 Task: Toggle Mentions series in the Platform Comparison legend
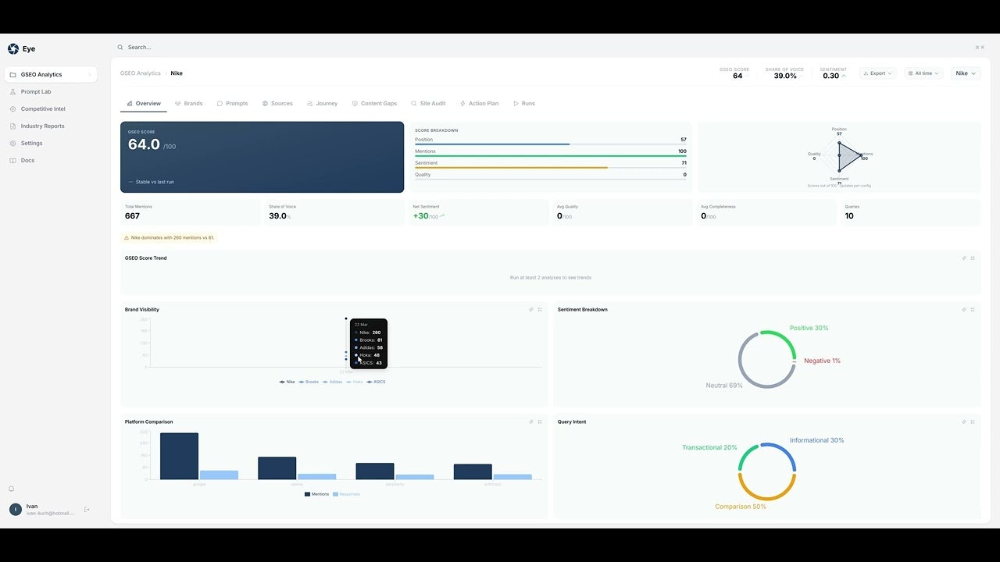[316, 494]
